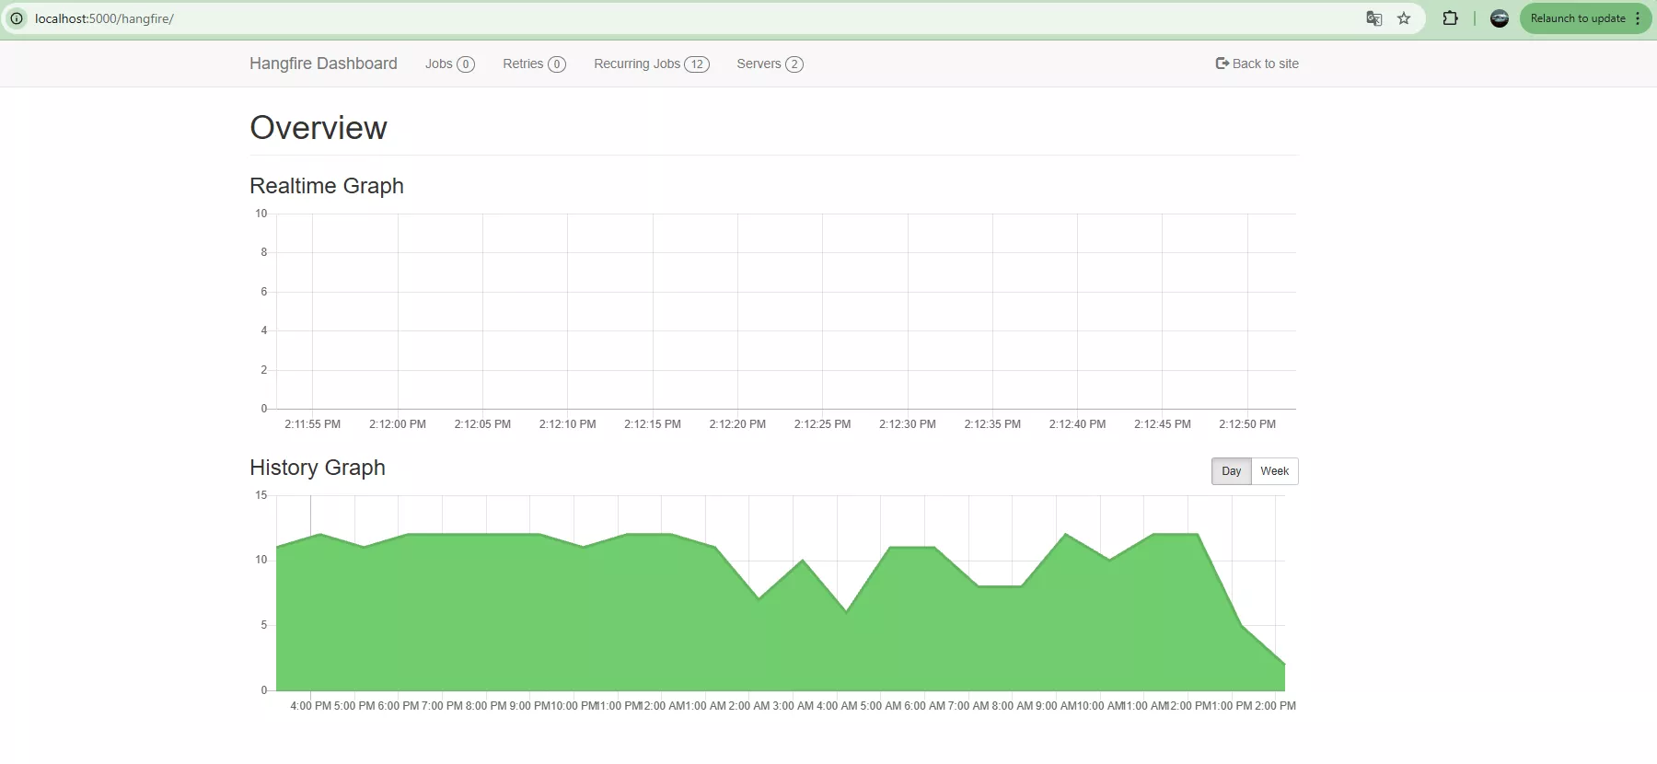The height and width of the screenshot is (764, 1657).
Task: Click the exit icon beside Back to site
Action: 1222,64
